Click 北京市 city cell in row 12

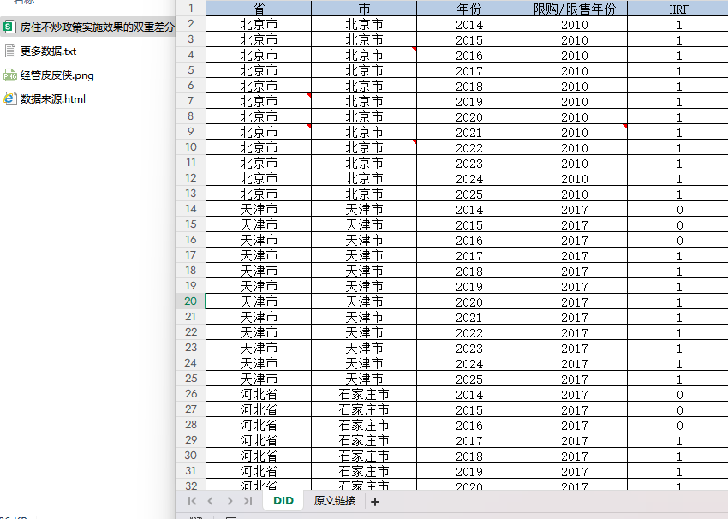pos(364,178)
